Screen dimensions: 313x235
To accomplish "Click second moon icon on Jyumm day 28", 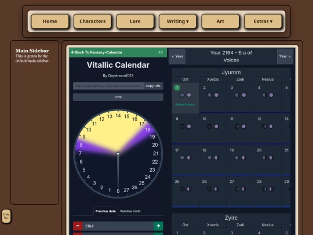I will tap(271, 189).
